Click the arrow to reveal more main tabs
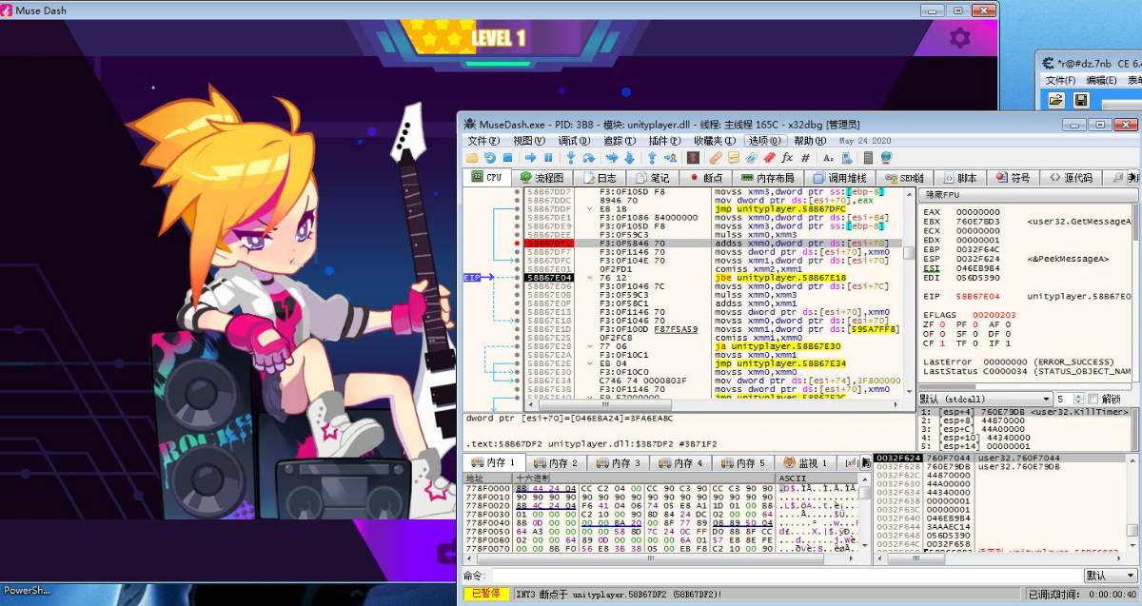The image size is (1142, 606). click(1133, 178)
